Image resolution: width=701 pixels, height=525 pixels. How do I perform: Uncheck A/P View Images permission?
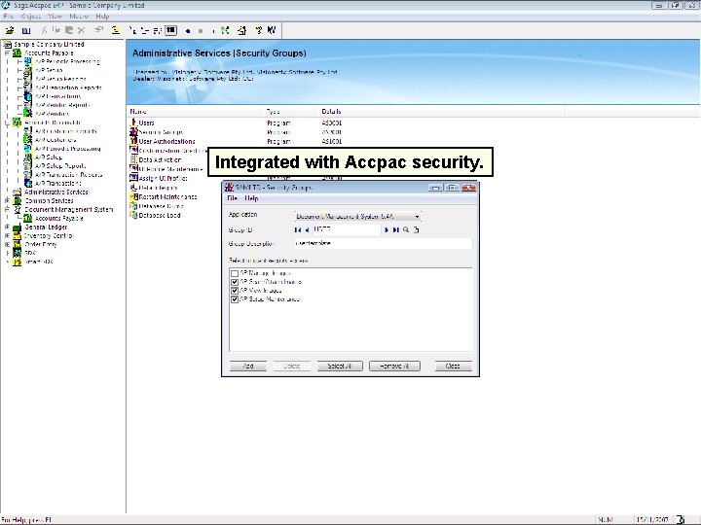pos(235,291)
